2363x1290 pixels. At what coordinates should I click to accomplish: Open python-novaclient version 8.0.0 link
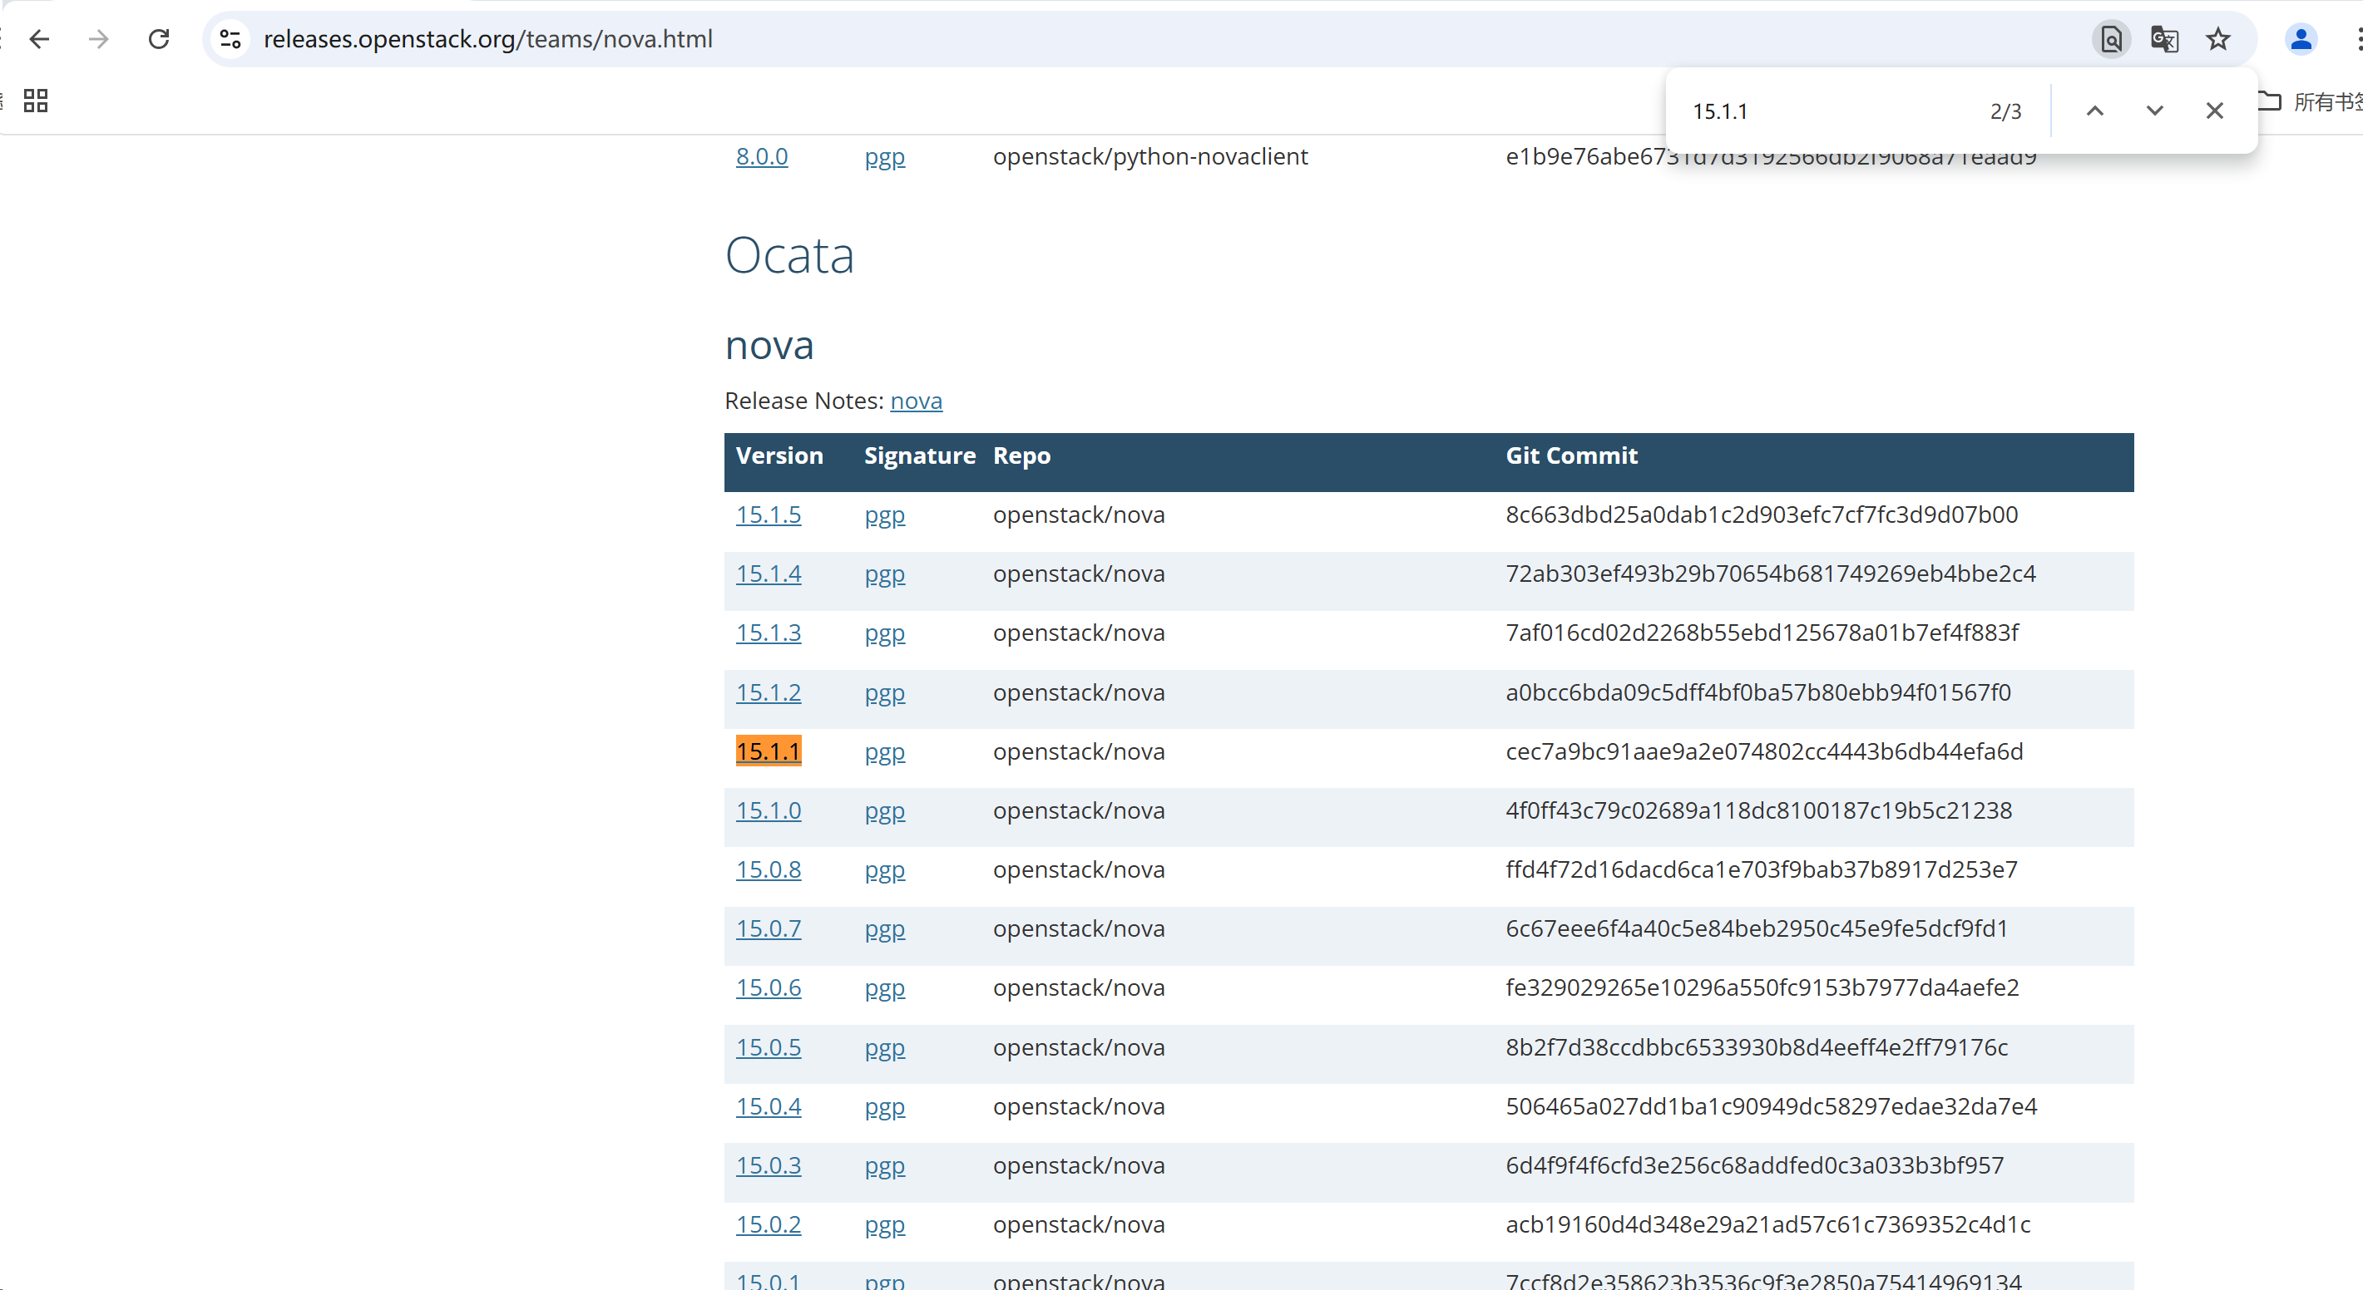click(761, 156)
